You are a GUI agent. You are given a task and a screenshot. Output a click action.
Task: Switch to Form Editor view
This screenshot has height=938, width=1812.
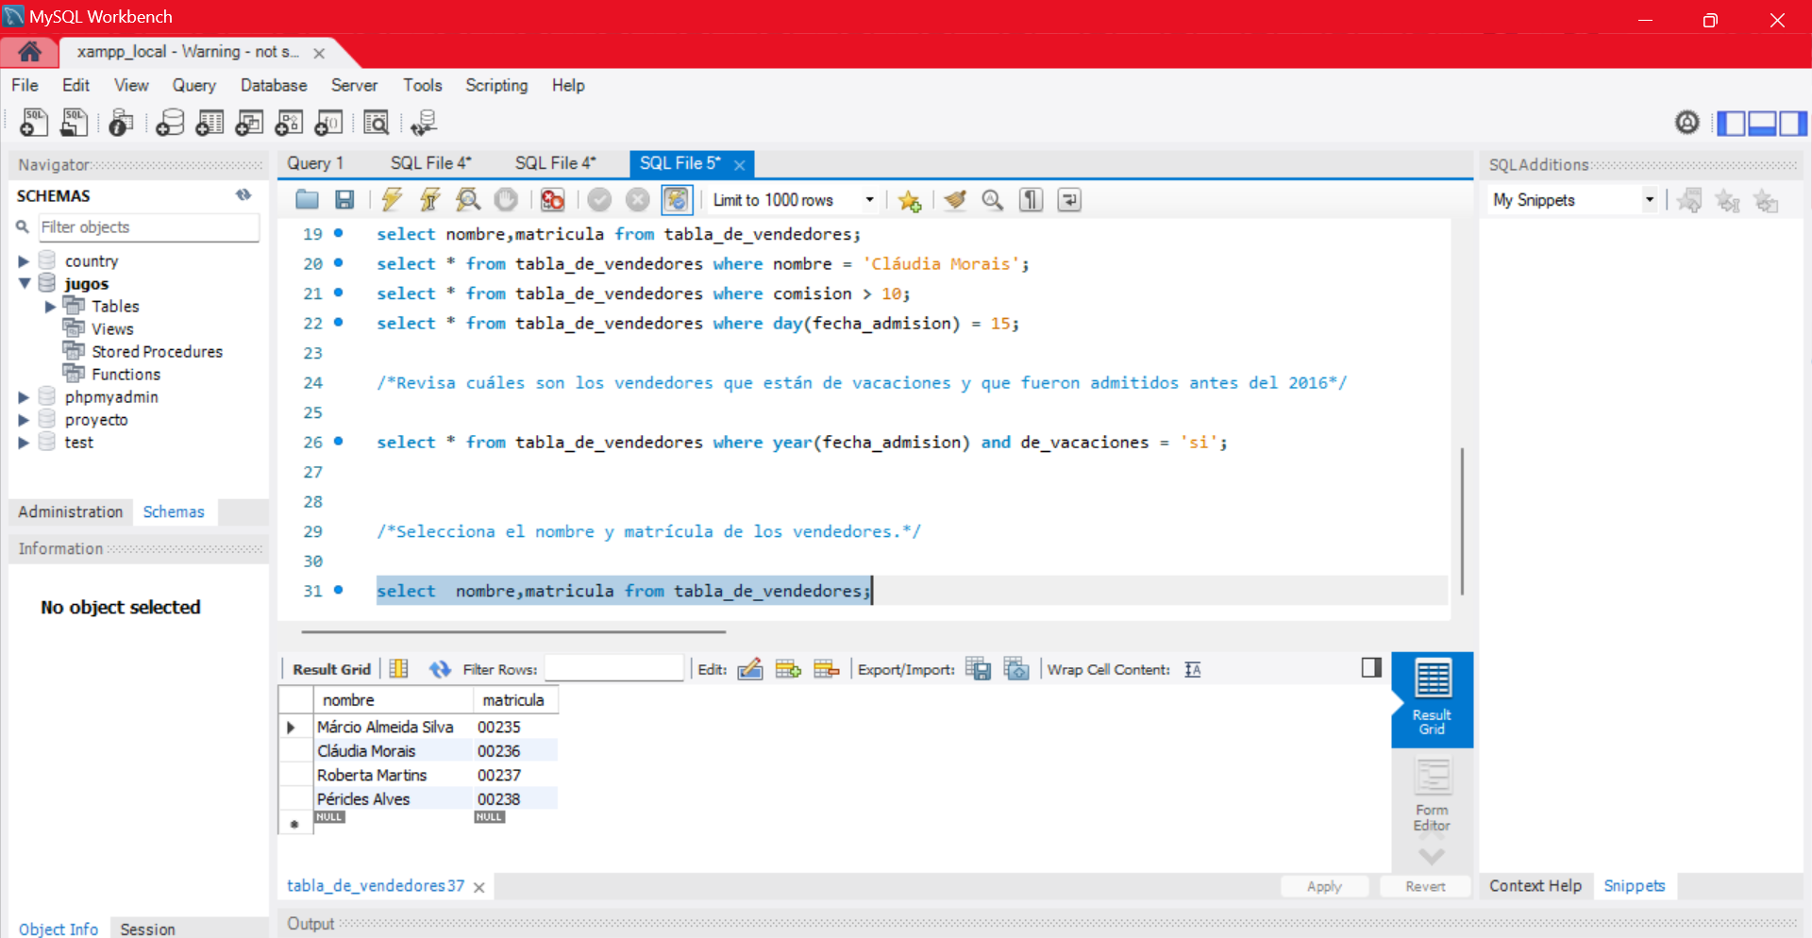click(x=1432, y=795)
